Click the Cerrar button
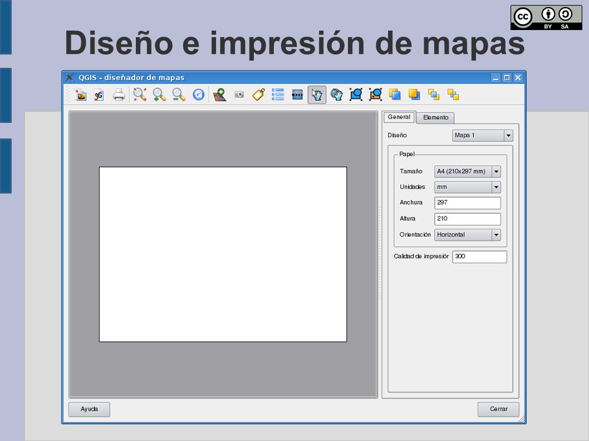The width and height of the screenshot is (589, 441). [498, 409]
